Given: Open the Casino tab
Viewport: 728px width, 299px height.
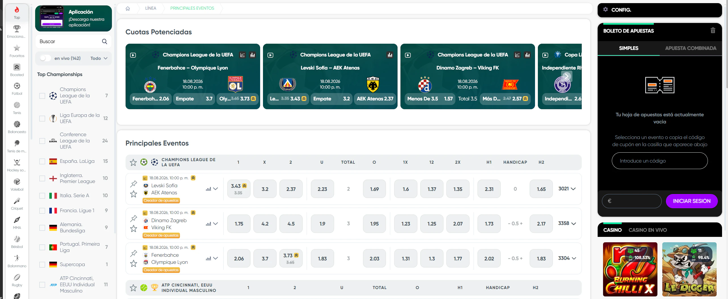Looking at the screenshot, I should pyautogui.click(x=612, y=230).
